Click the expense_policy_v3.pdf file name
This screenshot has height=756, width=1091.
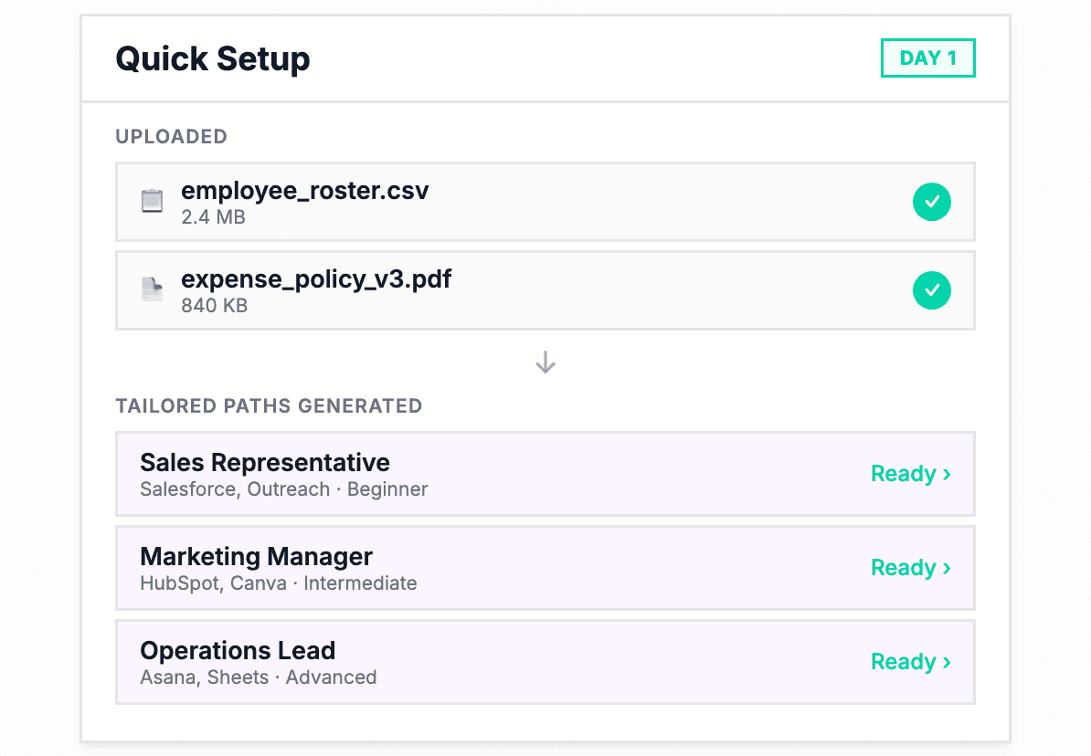[x=316, y=279]
